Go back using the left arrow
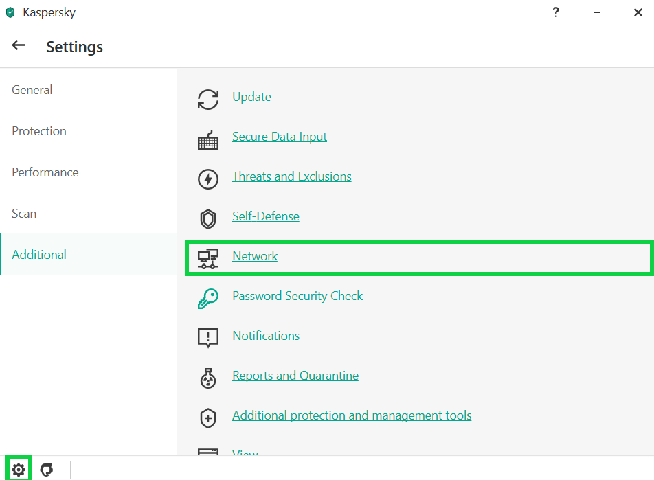Viewport: 654px width, 480px height. 19,46
